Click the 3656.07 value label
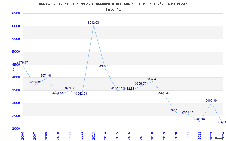The width and height of the screenshot is (226, 141). pyautogui.click(x=140, y=83)
